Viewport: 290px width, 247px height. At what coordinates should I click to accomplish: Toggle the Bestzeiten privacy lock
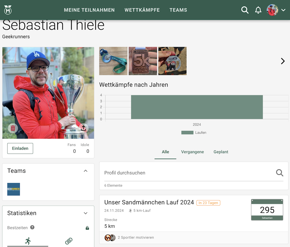tap(87, 228)
